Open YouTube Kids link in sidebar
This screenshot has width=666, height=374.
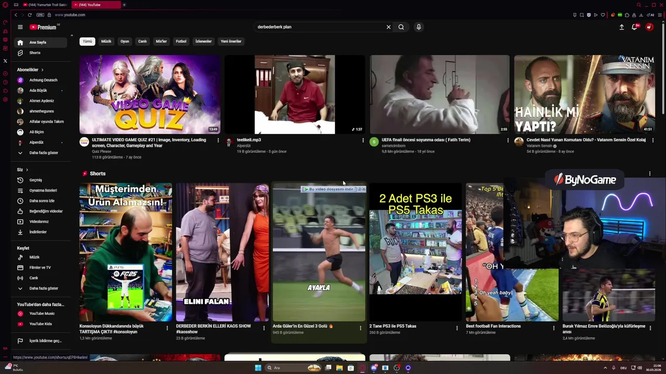(41, 324)
